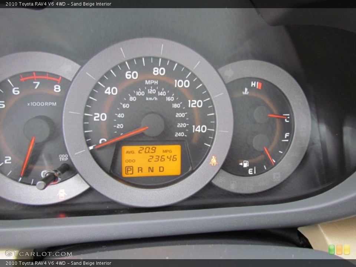Viewport: 356px width, 267px height.
Task: Click the temperature gauge needle
Action: (x=277, y=116)
